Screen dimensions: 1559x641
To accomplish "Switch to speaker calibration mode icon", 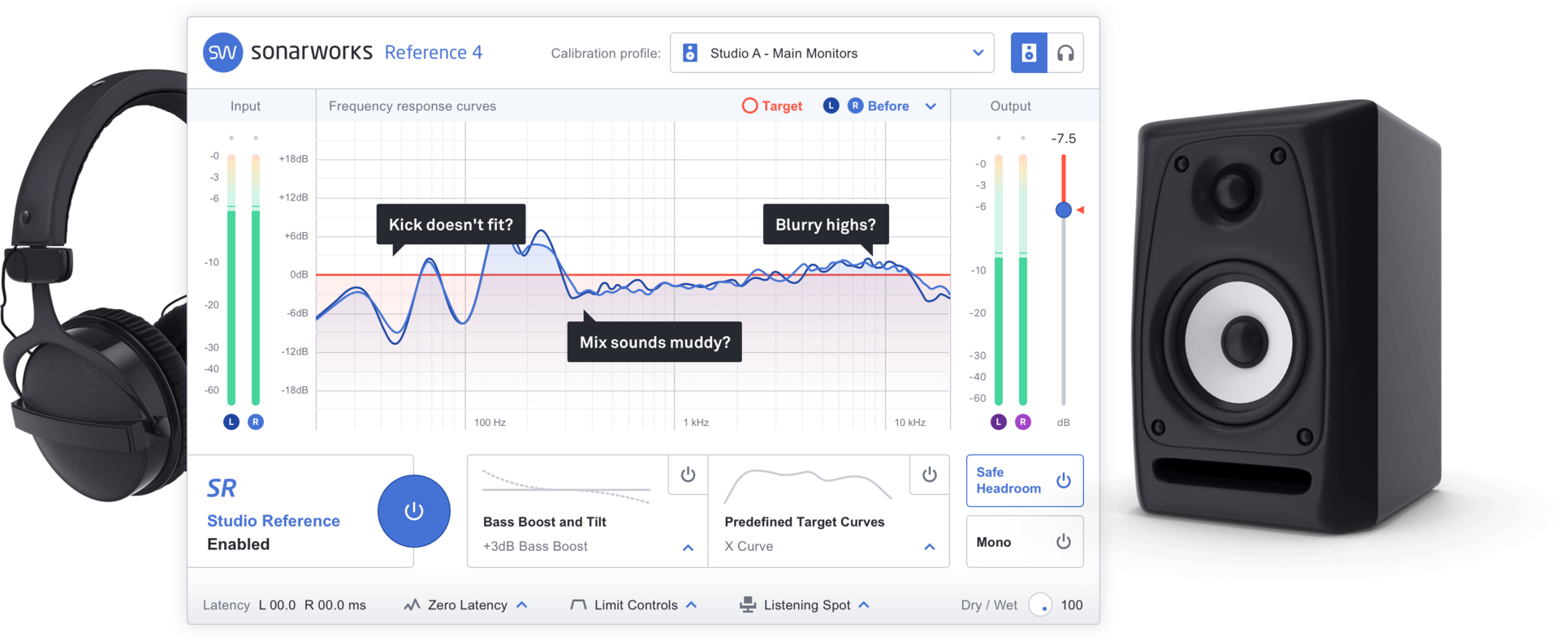I will [1029, 53].
